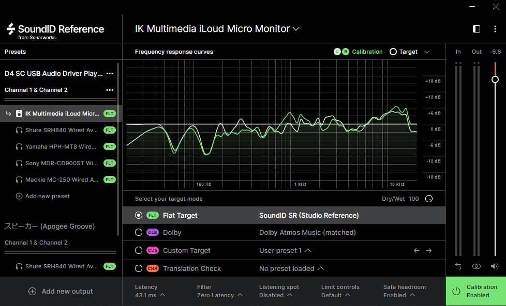Click the plus icon for Add new output
The image size is (506, 306).
(x=32, y=291)
